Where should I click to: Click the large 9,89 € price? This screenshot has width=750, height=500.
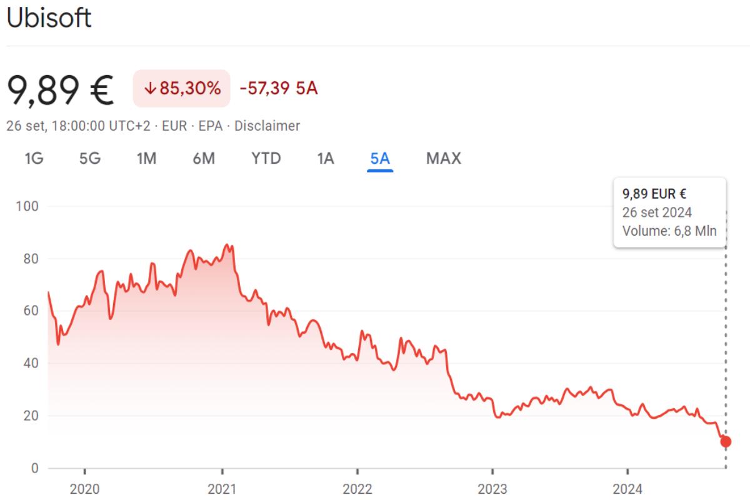(x=61, y=89)
